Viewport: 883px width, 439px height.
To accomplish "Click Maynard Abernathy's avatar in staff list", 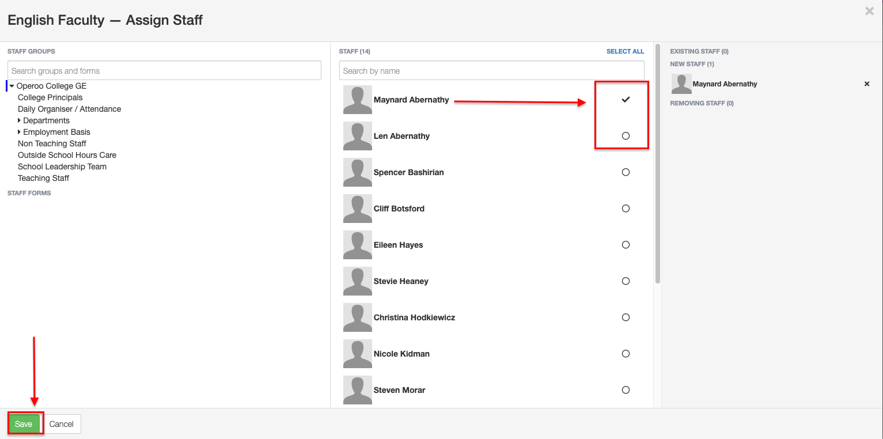I will (x=357, y=100).
